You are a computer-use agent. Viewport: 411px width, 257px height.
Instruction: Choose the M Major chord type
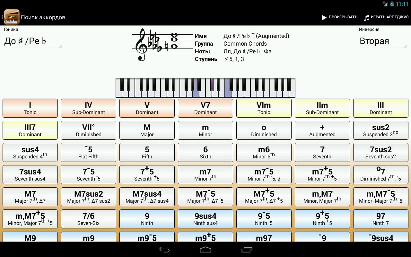tap(147, 130)
